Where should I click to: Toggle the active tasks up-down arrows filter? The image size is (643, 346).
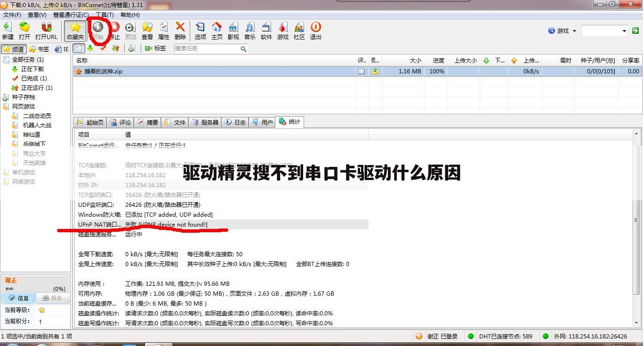[115, 48]
